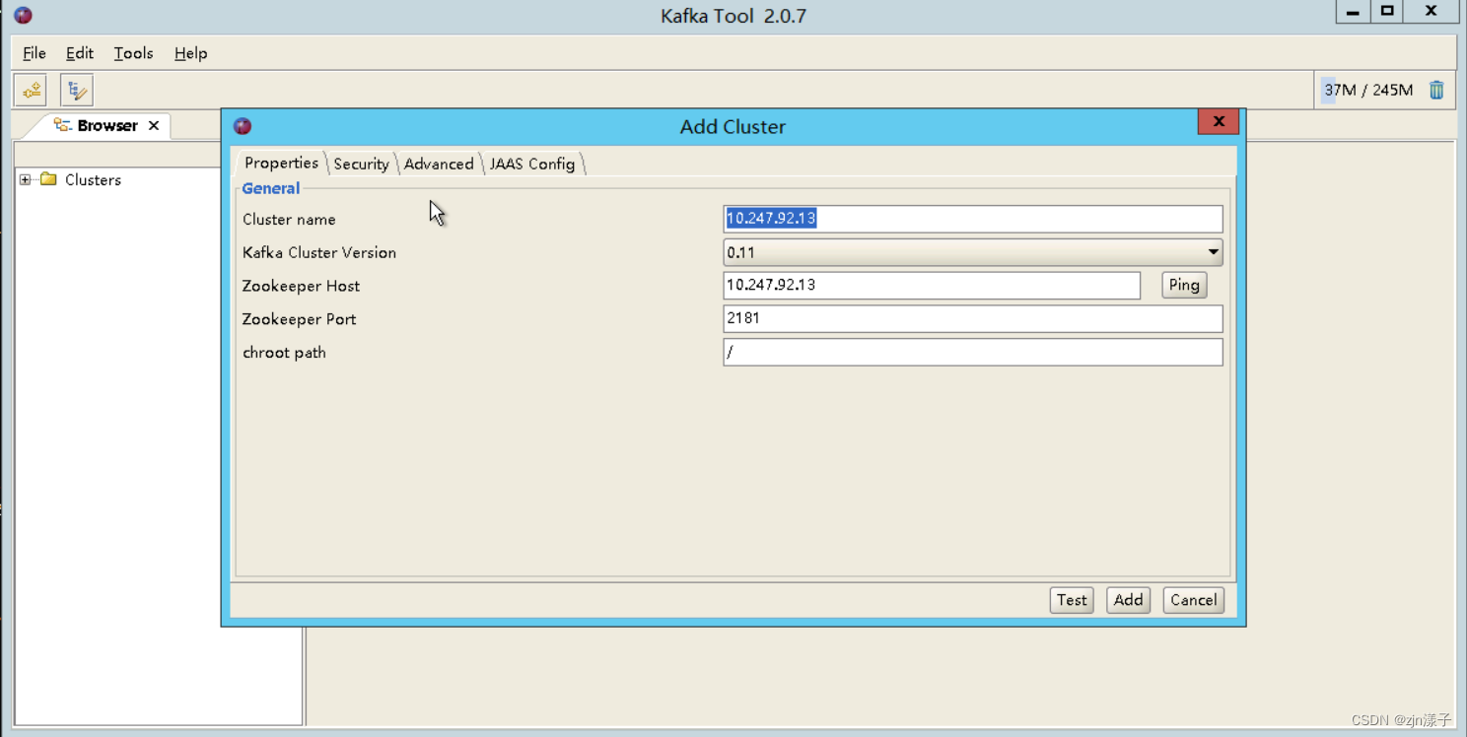Click the Clusters folder icon
This screenshot has width=1467, height=737.
tap(48, 179)
